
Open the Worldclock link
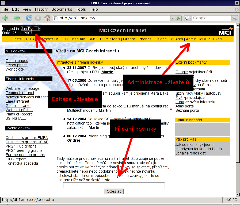coord(15,69)
